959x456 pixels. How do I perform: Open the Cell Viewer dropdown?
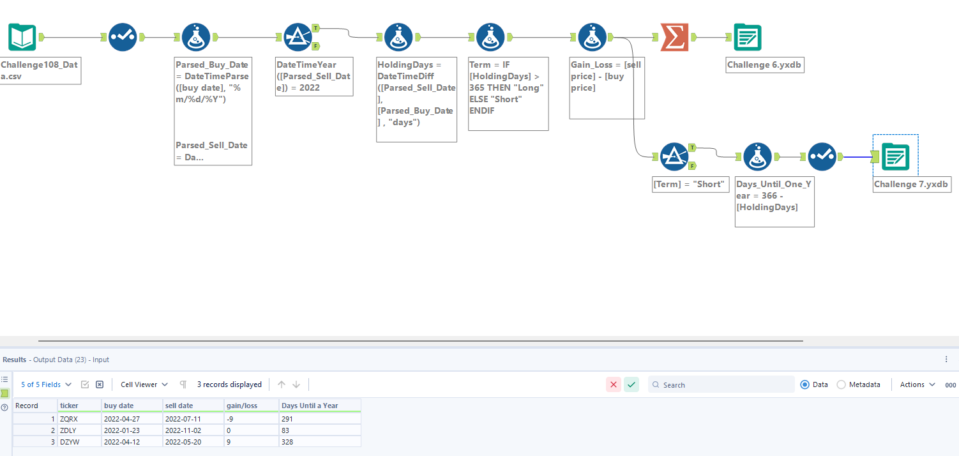pos(144,384)
